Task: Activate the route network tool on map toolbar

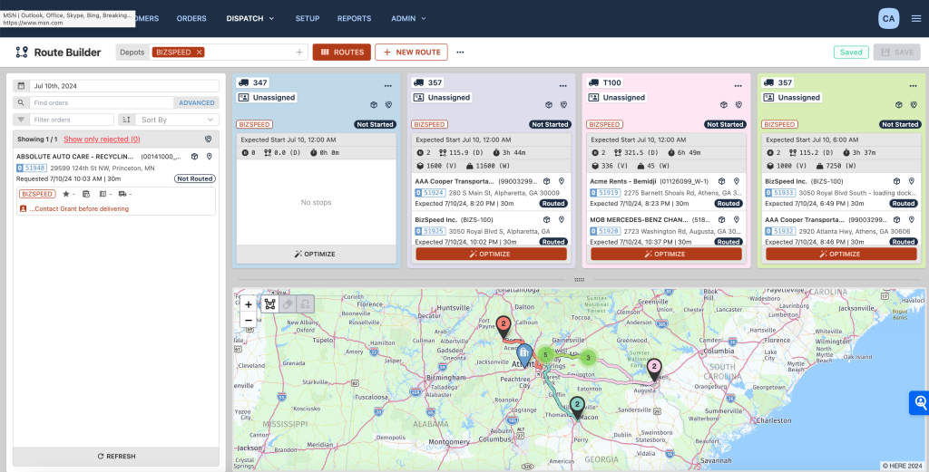Action: coord(270,304)
